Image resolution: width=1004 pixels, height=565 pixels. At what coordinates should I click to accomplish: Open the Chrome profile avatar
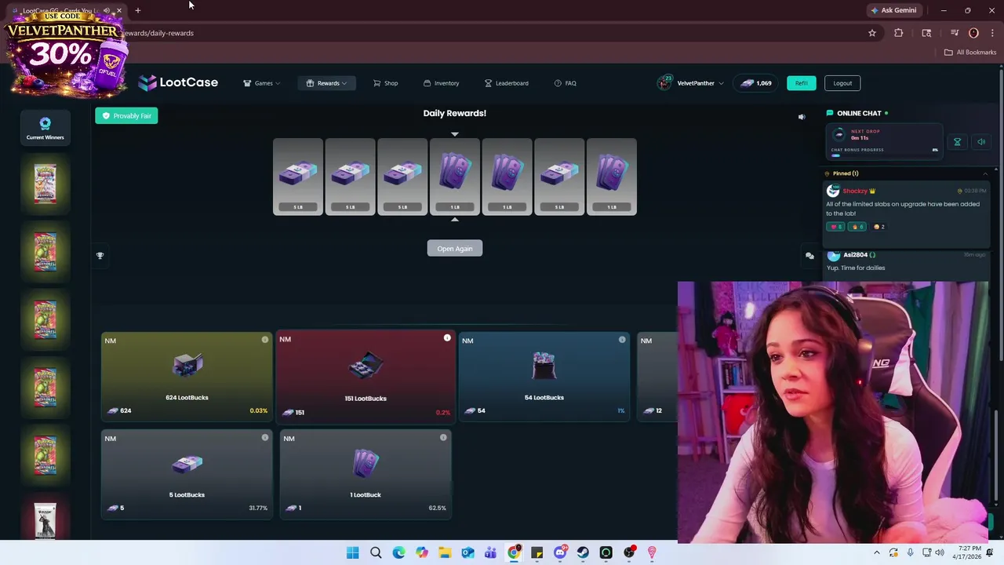(x=973, y=33)
